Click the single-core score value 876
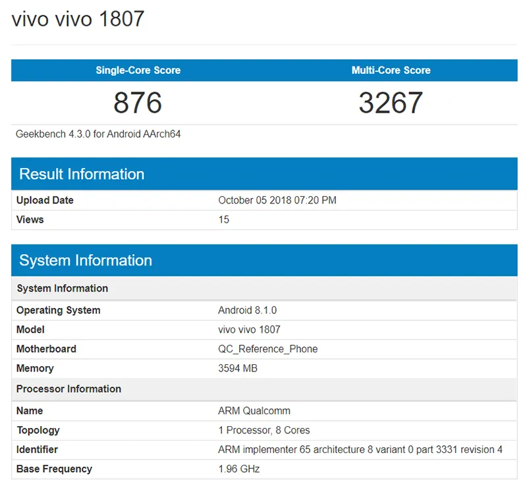 pyautogui.click(x=138, y=103)
